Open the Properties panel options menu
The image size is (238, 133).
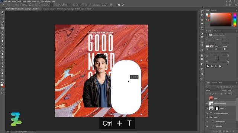pos(237,31)
